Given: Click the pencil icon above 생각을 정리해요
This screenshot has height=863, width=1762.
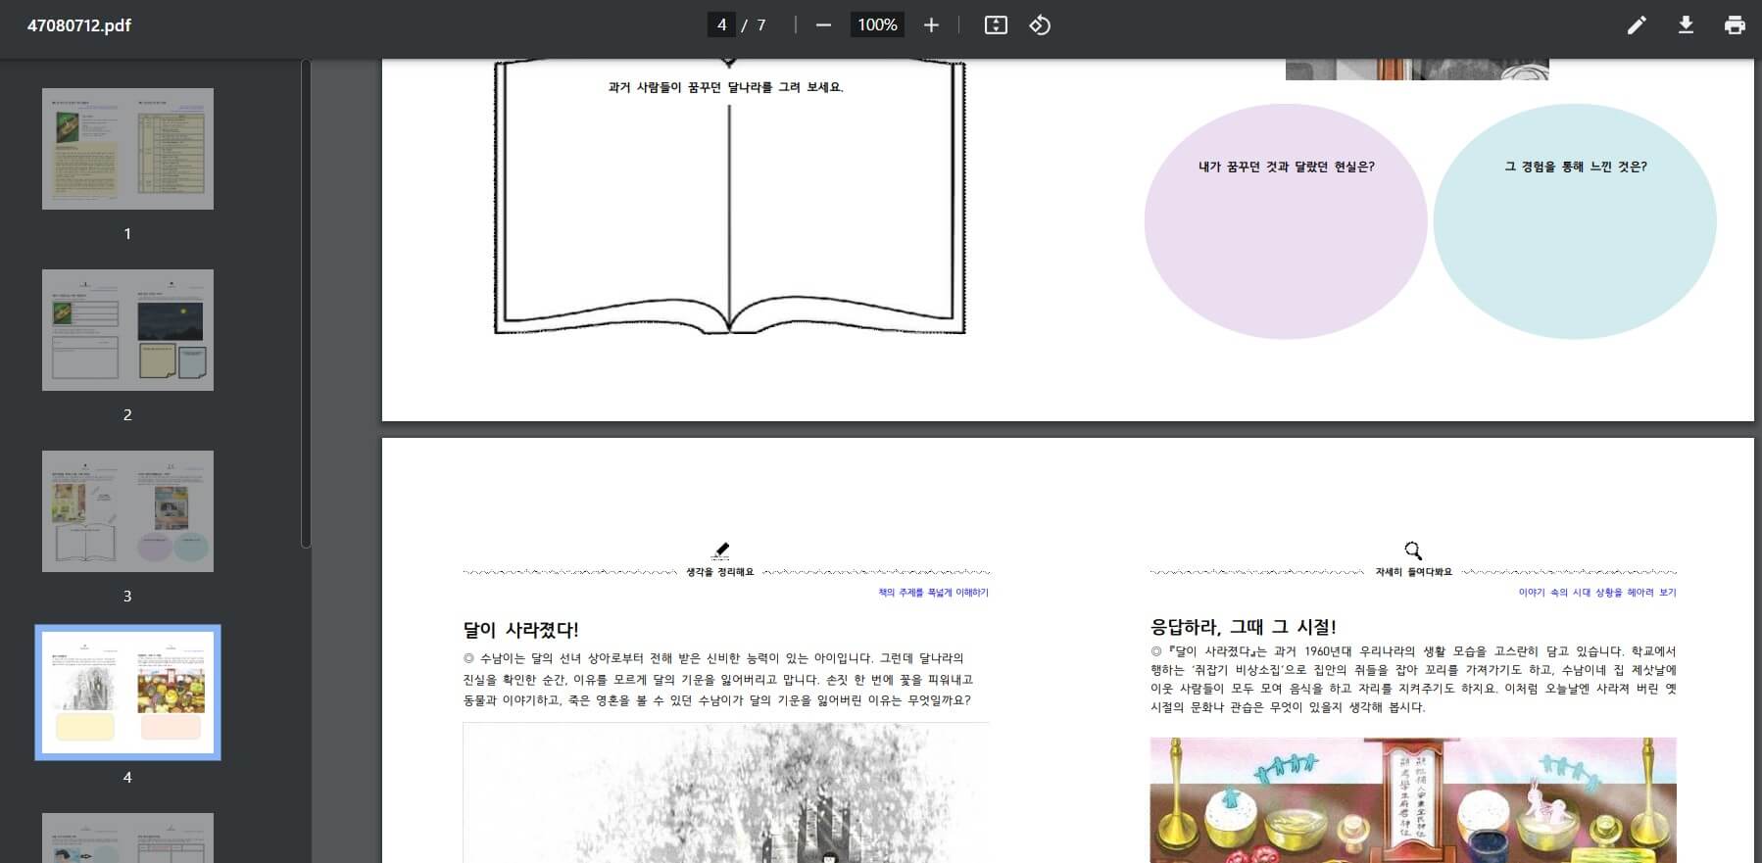Looking at the screenshot, I should pos(721,551).
